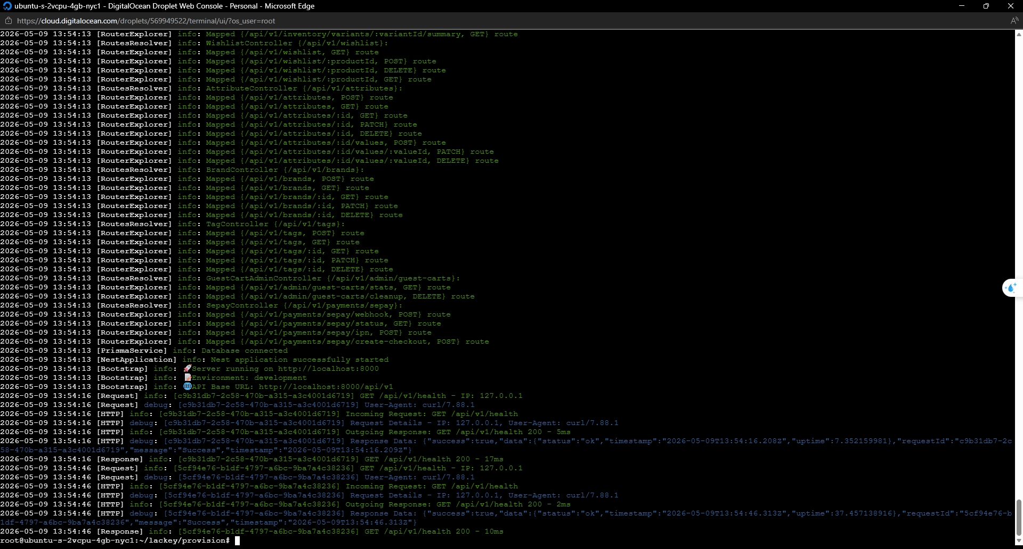Click 'Outgoing Response: GET /api/v1/health 200 - 5ms'
Screen dimensions: 1023x549
coord(458,432)
